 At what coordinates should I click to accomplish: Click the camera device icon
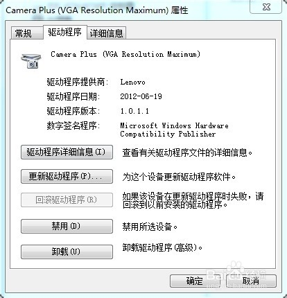click(x=31, y=61)
